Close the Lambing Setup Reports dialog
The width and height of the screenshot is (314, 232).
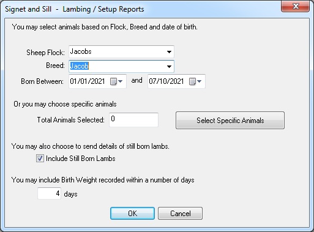click(296, 6)
